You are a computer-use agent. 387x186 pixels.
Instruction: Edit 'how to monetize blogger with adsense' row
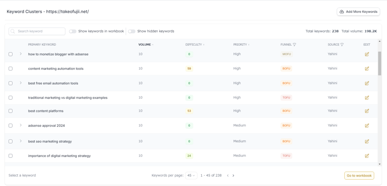367,54
